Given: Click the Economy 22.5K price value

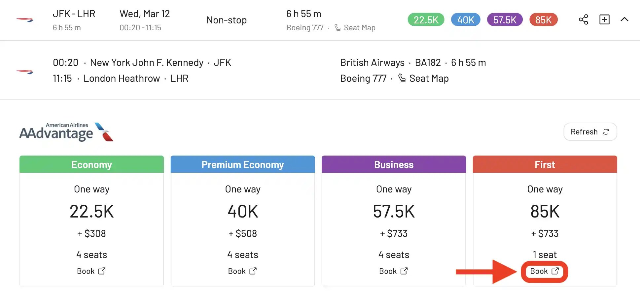Looking at the screenshot, I should coord(92,211).
